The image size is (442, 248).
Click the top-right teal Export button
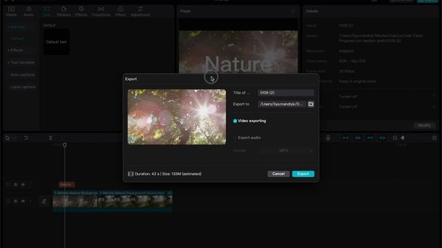(x=427, y=1)
